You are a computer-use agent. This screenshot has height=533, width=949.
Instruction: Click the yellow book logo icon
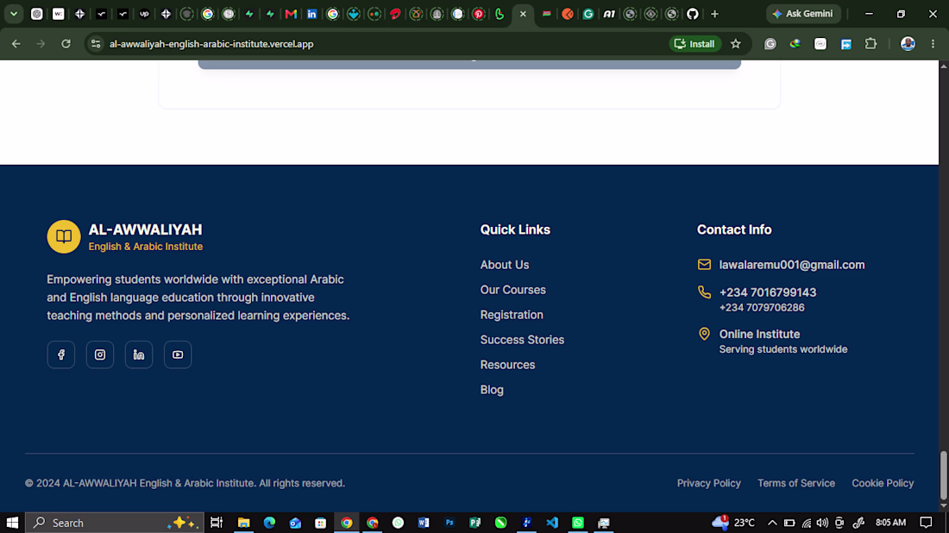point(64,236)
